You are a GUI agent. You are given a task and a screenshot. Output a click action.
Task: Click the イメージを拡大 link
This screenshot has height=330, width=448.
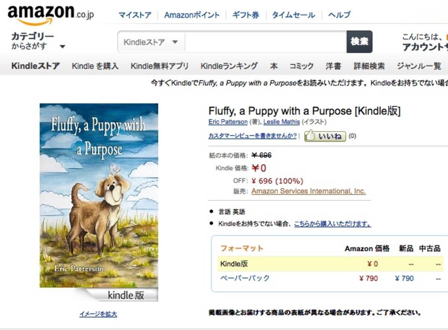click(x=98, y=314)
